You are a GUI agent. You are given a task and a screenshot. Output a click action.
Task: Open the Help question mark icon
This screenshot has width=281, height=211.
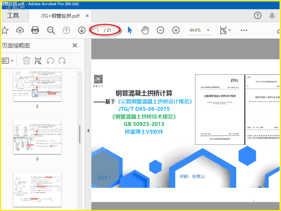(257, 15)
